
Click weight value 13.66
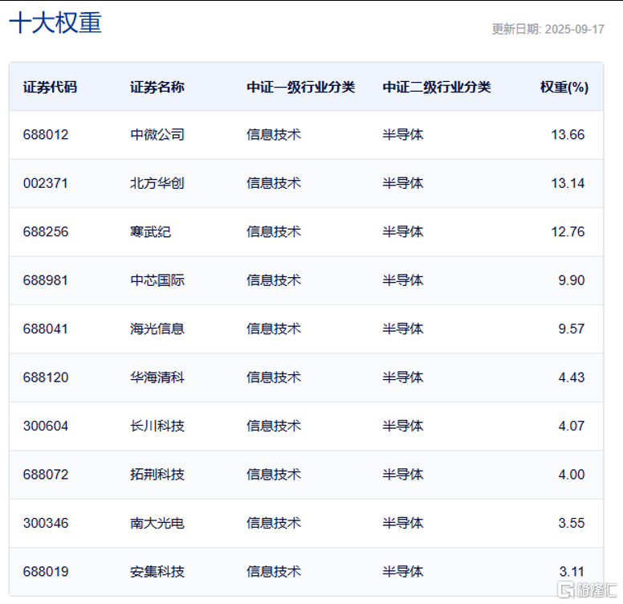568,135
